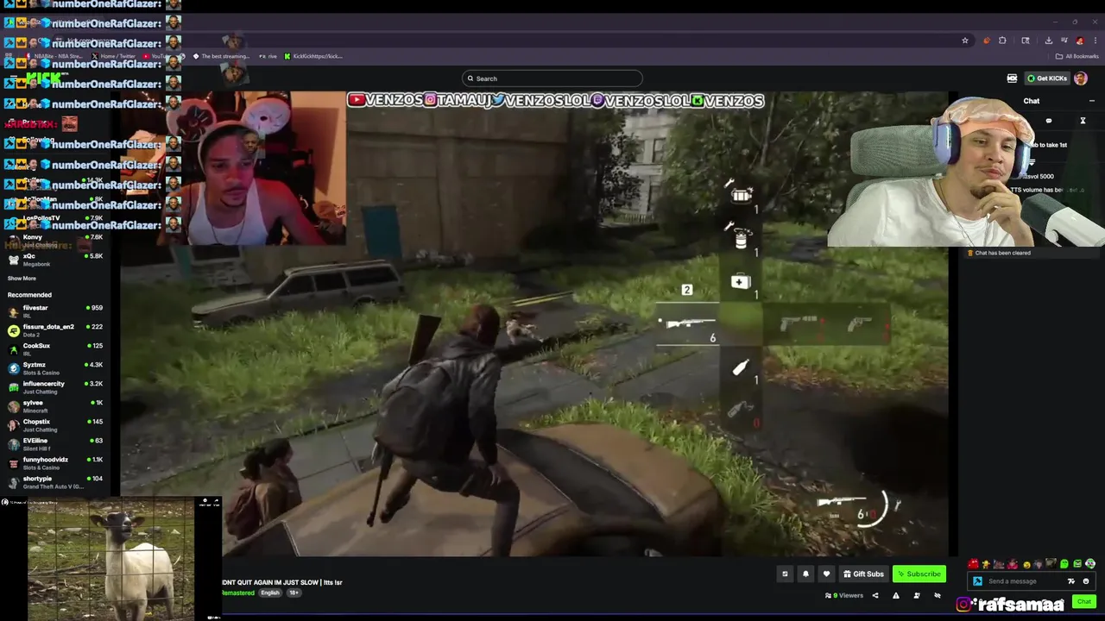Image resolution: width=1105 pixels, height=621 pixels.
Task: Open EVEiline Silent Hill channel
Action: coord(54,444)
